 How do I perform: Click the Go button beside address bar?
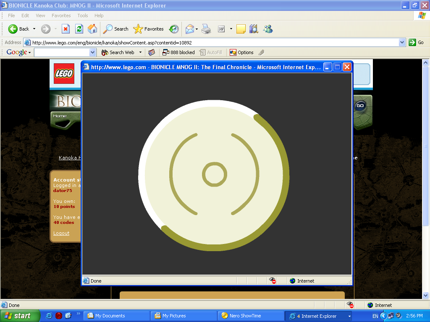point(416,42)
